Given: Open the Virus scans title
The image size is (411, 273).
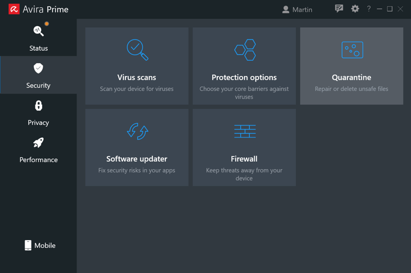Looking at the screenshot, I should [x=137, y=77].
